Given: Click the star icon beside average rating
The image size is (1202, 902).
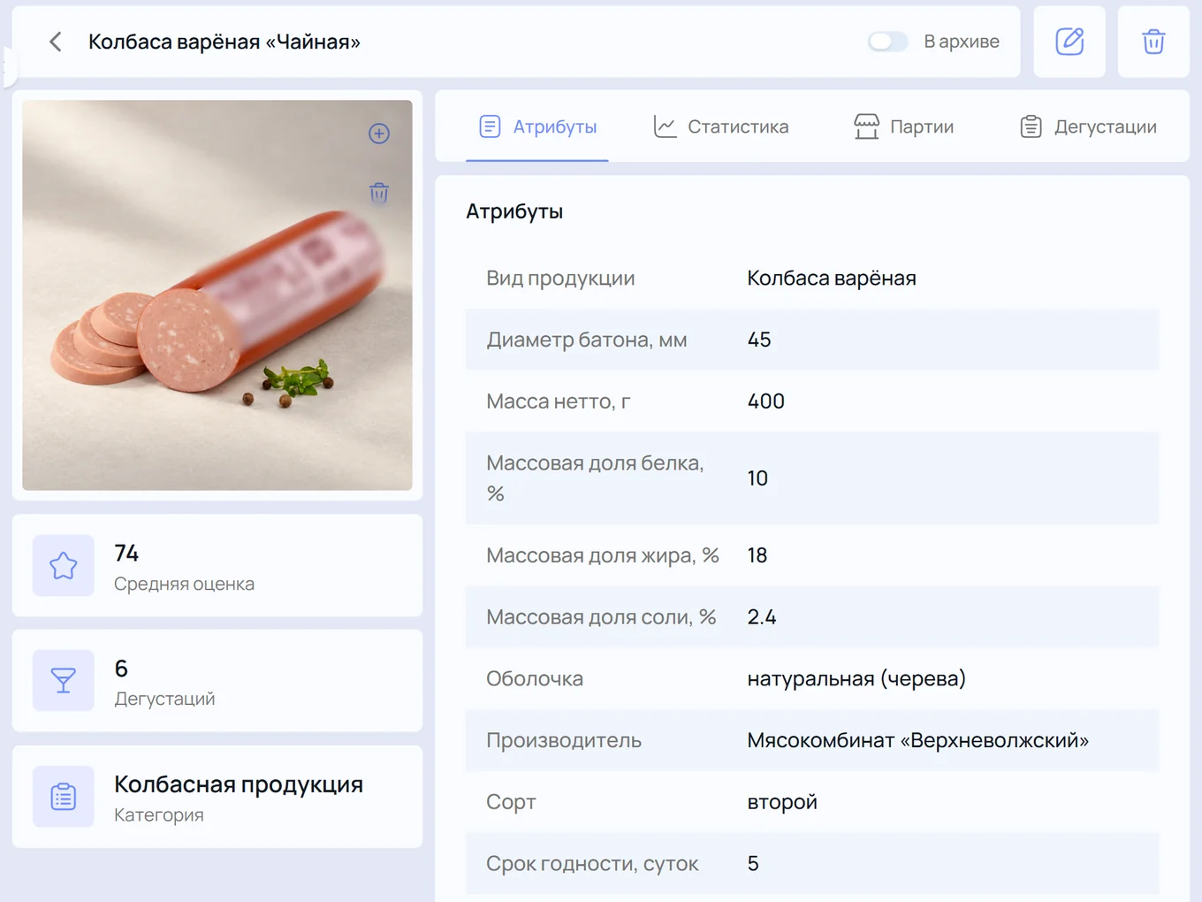Looking at the screenshot, I should (64, 565).
